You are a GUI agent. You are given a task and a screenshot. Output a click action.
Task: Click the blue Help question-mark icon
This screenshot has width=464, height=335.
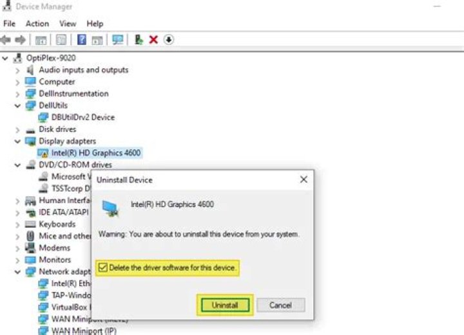pos(82,40)
